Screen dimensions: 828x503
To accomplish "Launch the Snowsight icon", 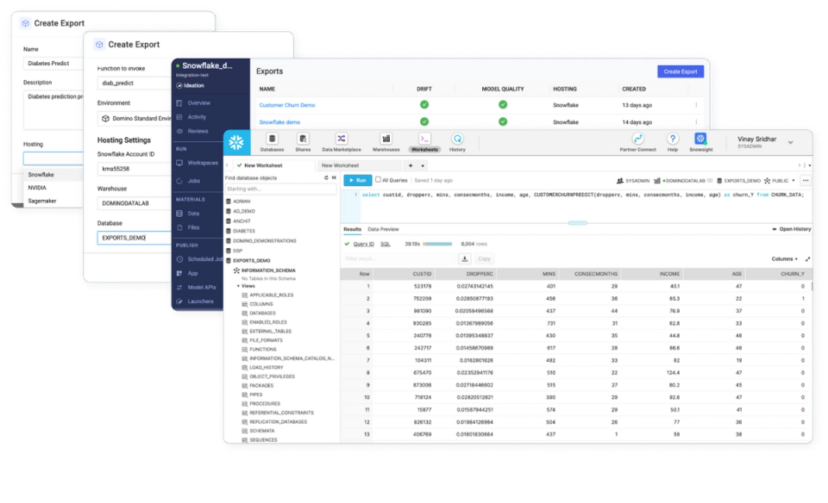I will pyautogui.click(x=700, y=139).
